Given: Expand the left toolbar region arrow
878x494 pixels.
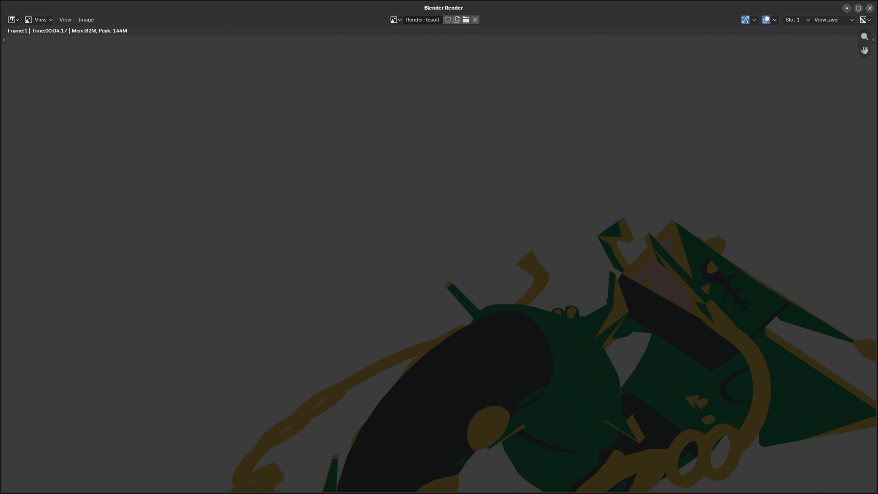Looking at the screenshot, I should [4, 40].
